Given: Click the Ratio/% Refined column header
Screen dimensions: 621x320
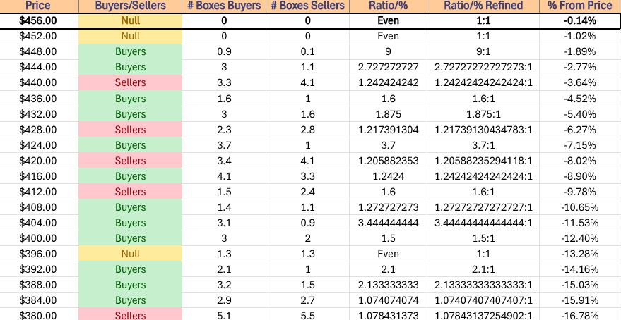Looking at the screenshot, I should pyautogui.click(x=483, y=6).
